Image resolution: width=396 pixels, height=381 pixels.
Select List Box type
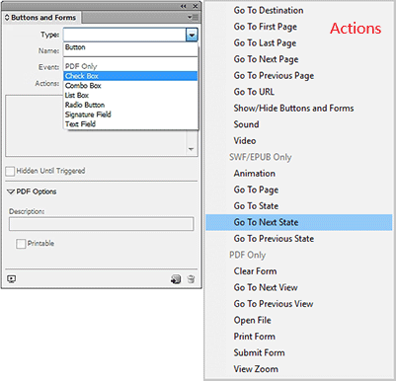coord(130,95)
